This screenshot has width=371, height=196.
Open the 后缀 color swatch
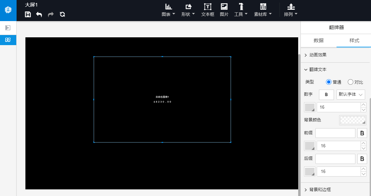coord(310,172)
